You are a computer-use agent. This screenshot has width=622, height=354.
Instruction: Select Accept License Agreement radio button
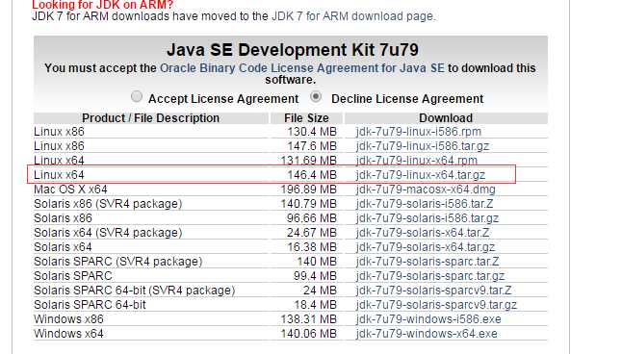tap(137, 97)
